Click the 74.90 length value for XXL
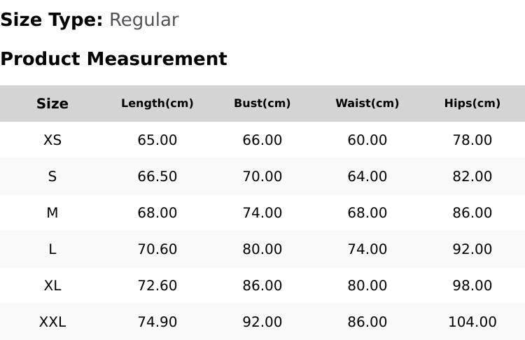 [157, 323]
